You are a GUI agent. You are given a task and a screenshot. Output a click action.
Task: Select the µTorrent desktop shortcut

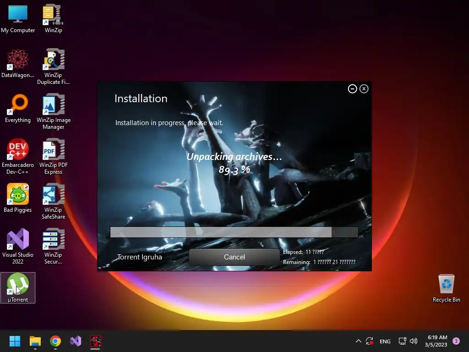[18, 288]
